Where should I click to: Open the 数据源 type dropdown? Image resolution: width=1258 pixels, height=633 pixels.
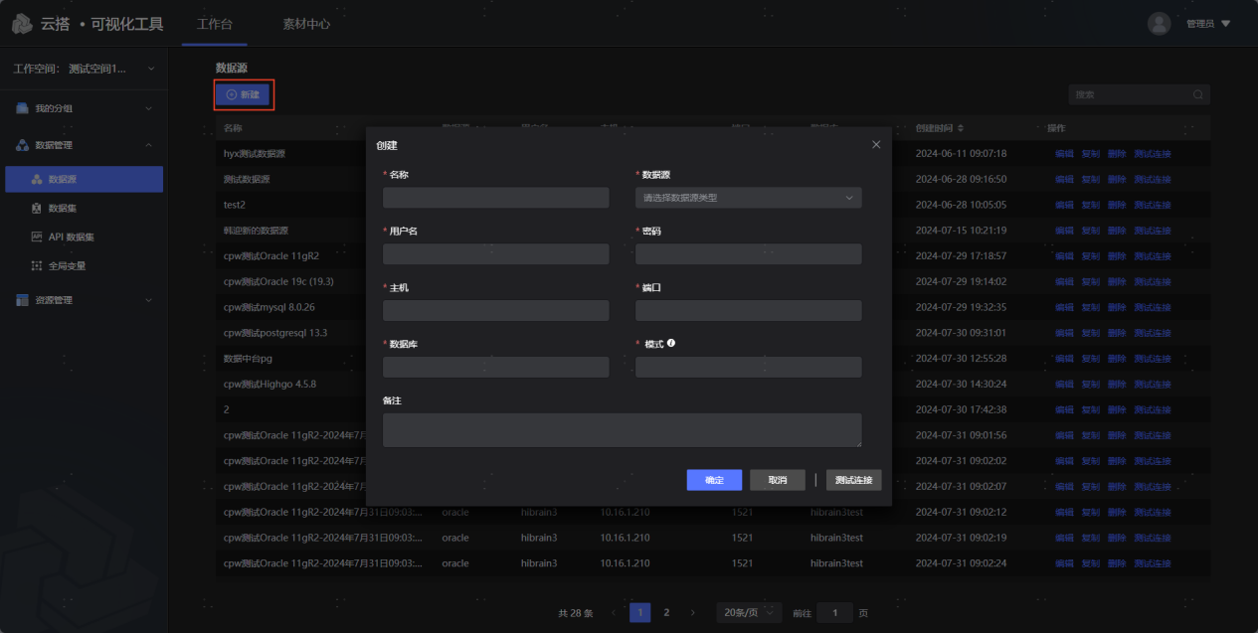[748, 198]
